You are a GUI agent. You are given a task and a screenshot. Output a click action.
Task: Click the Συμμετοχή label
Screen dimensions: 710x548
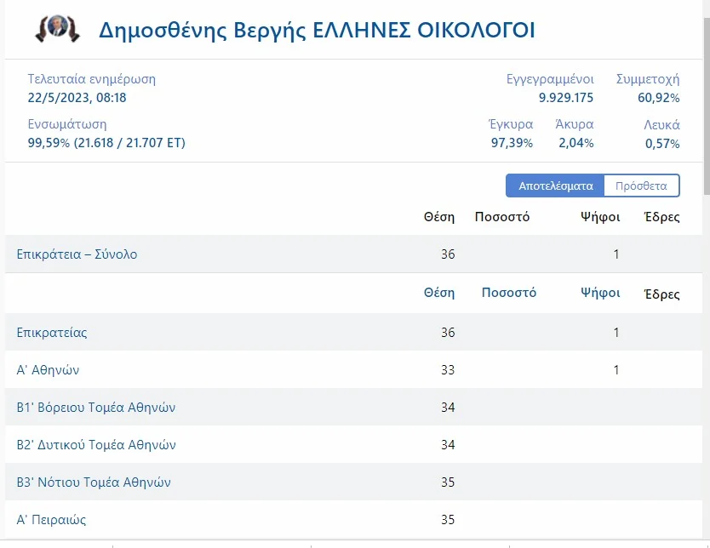648,79
